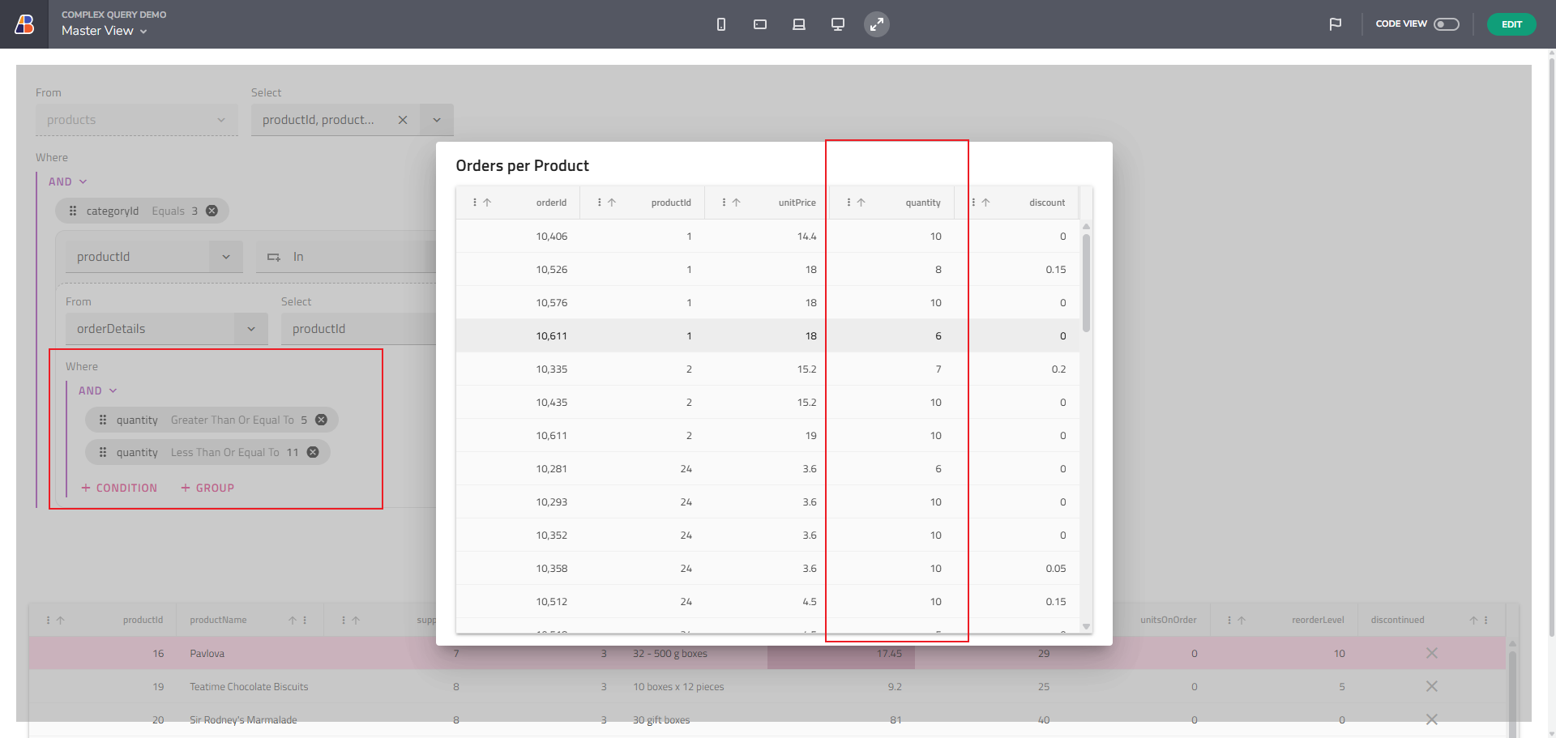Open the nested AND operator dropdown
Viewport: 1556px width, 738px height.
coord(97,390)
